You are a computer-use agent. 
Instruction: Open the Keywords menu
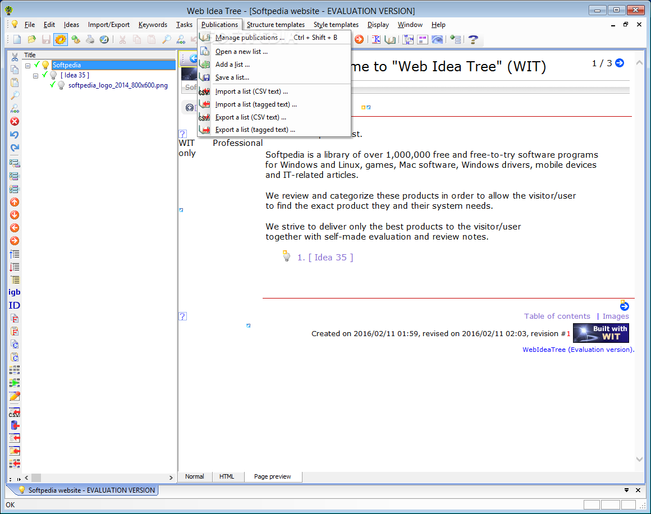click(153, 25)
